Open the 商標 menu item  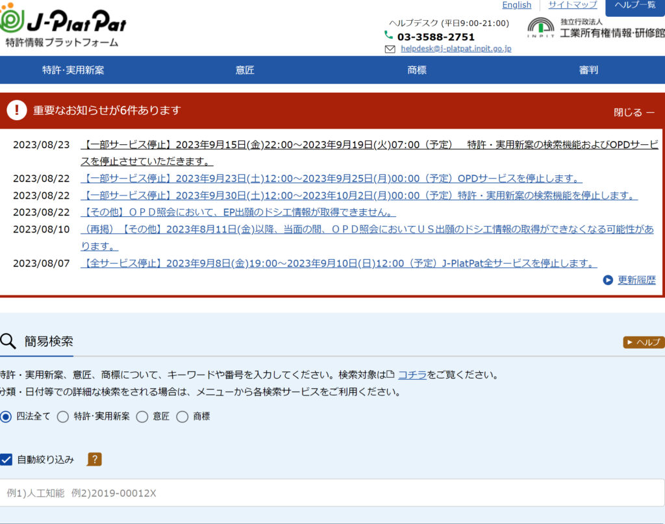point(417,70)
